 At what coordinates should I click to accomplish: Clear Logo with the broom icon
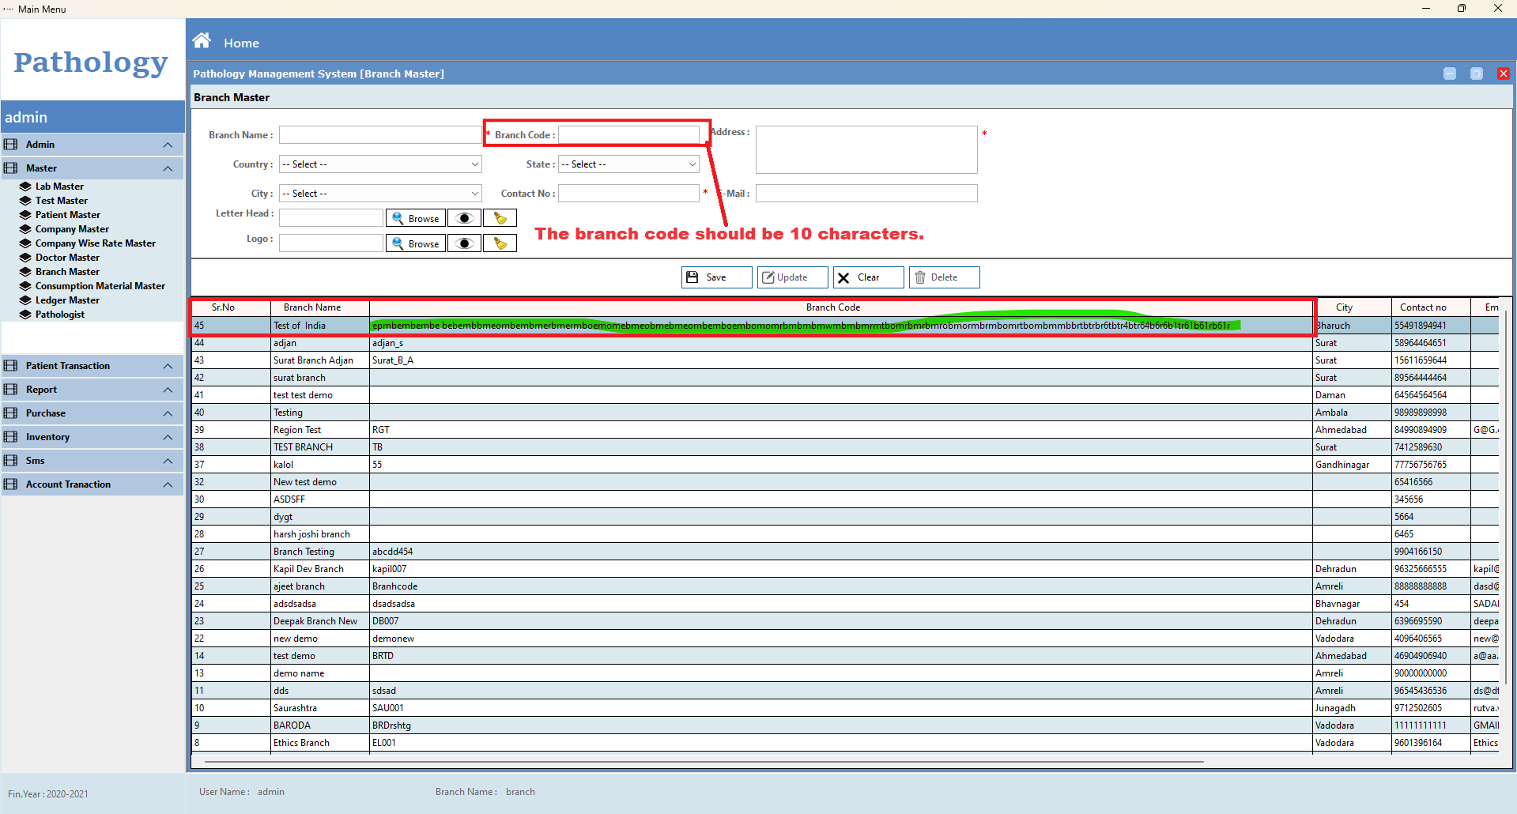pyautogui.click(x=500, y=243)
